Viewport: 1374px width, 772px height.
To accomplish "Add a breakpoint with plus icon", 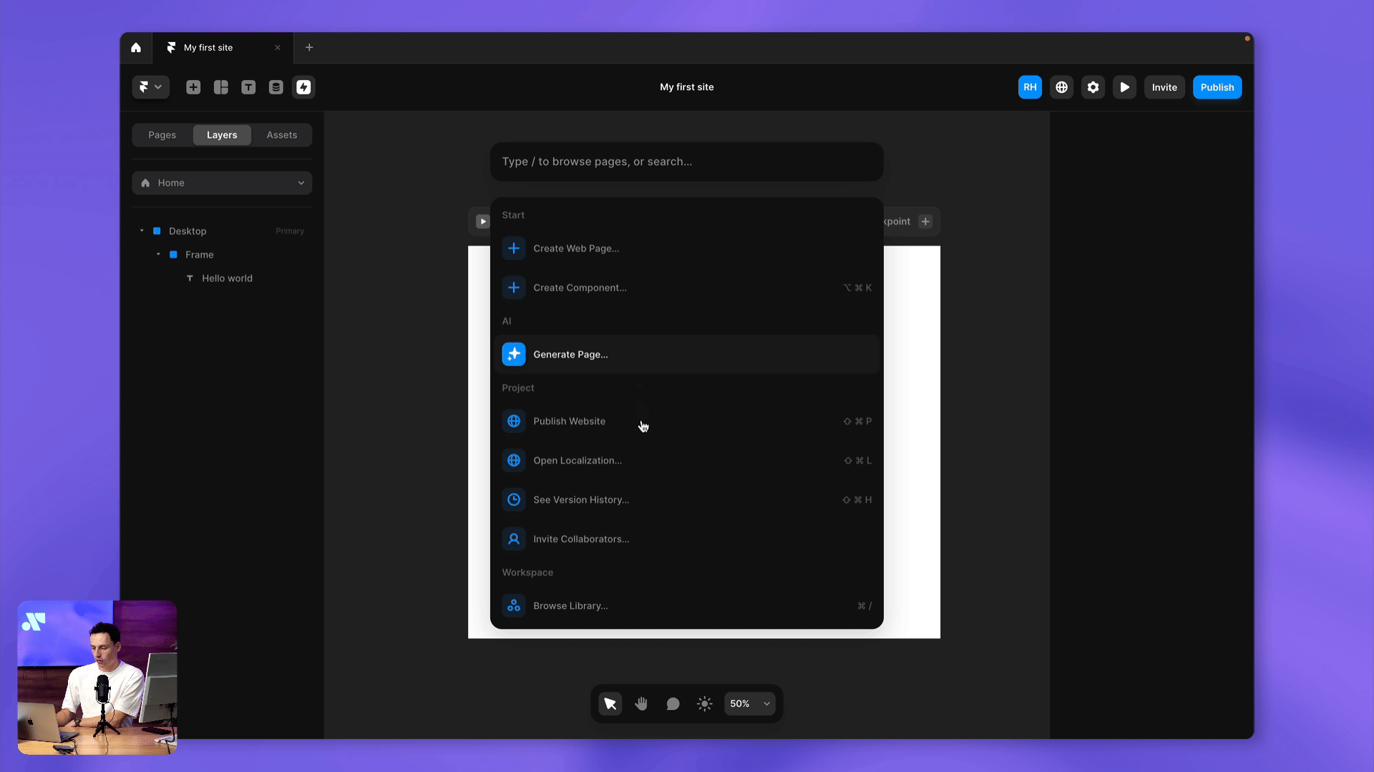I will pos(925,222).
